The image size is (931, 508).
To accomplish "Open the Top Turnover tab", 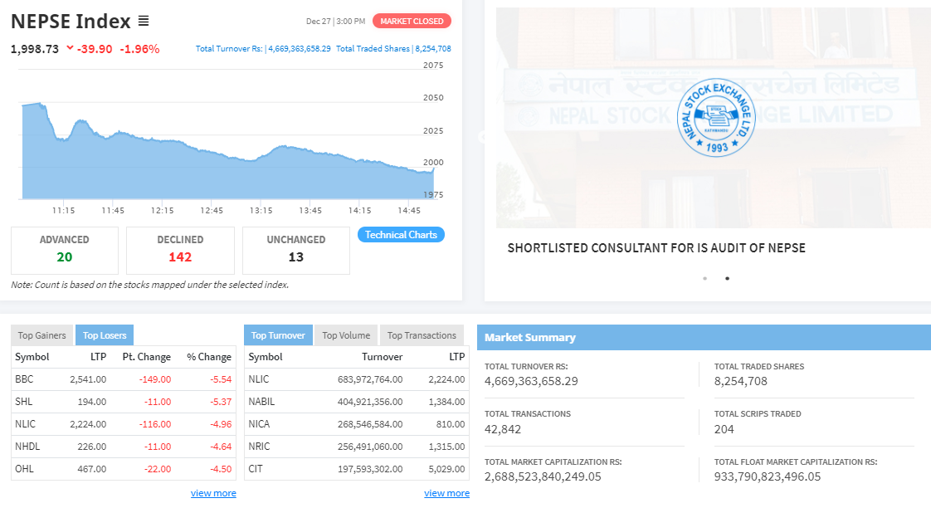I will tap(278, 335).
